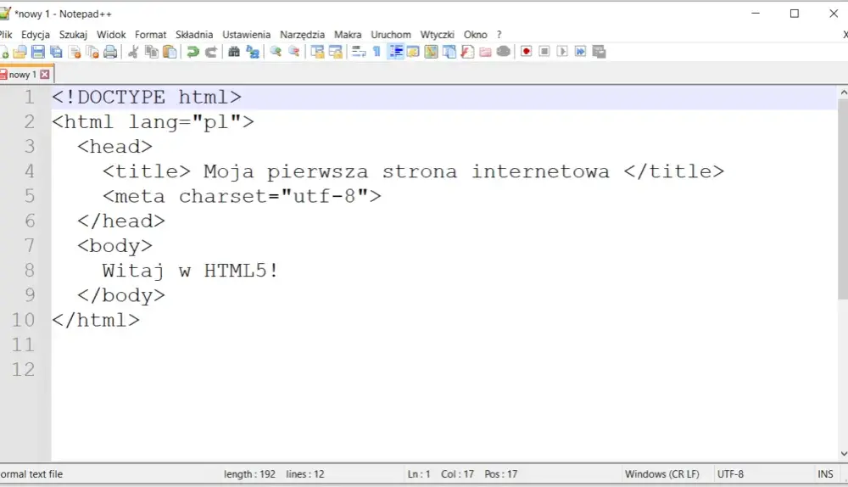
Task: Open a file with the Open toolbar icon
Action: tap(20, 52)
